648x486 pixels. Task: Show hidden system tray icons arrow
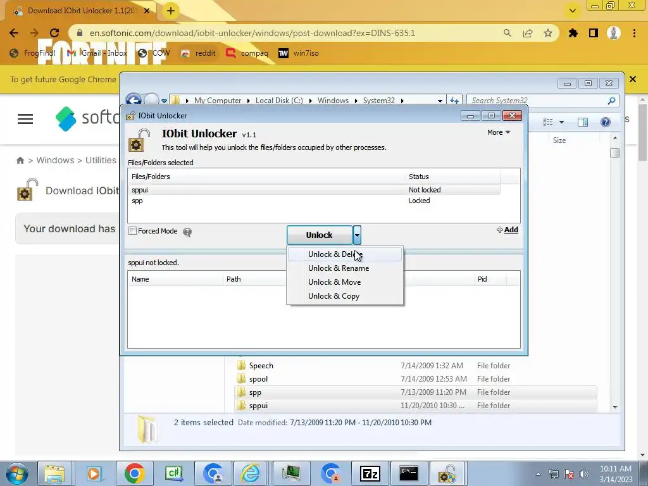[x=538, y=475]
